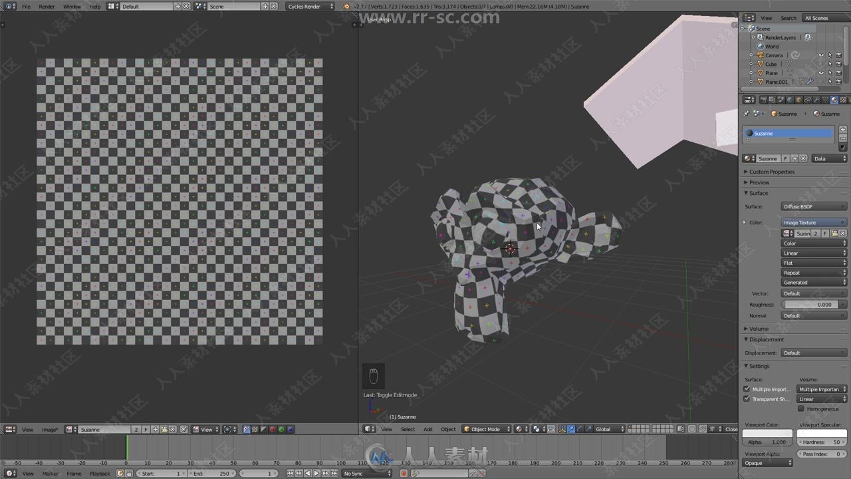Viewport: 851px width, 479px height.
Task: Open the Render Layers properties tab icon
Action: coord(772,100)
